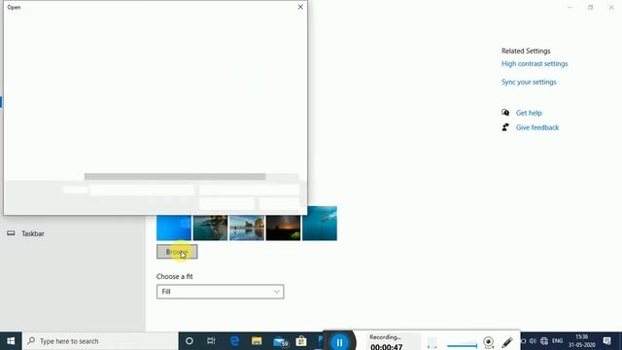622x350 pixels.
Task: Close the Open dialog
Action: point(300,7)
